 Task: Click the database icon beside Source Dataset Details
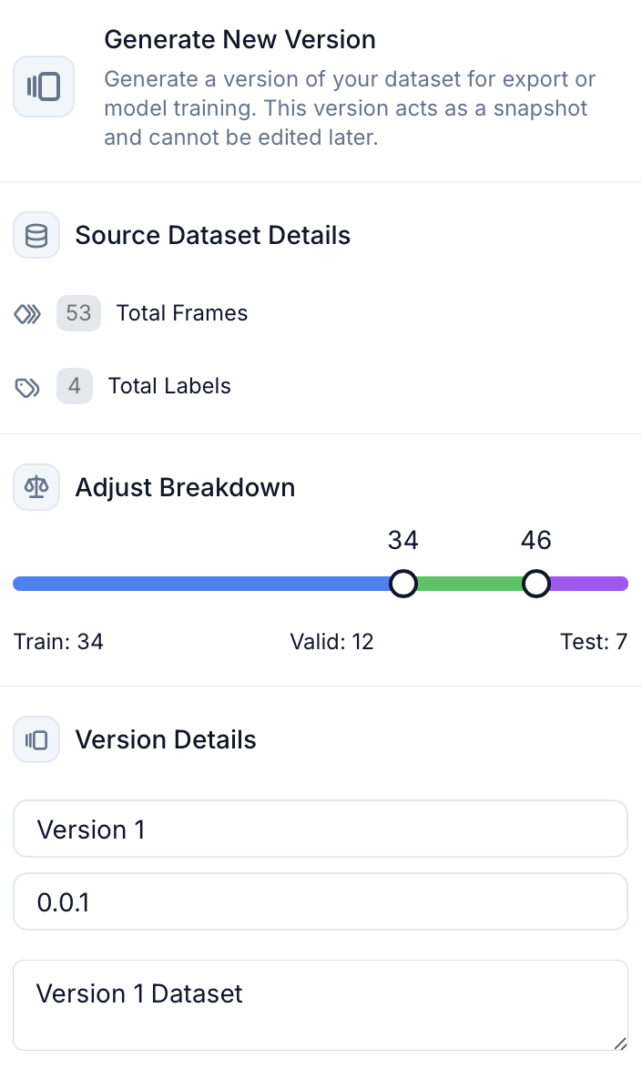(x=36, y=236)
